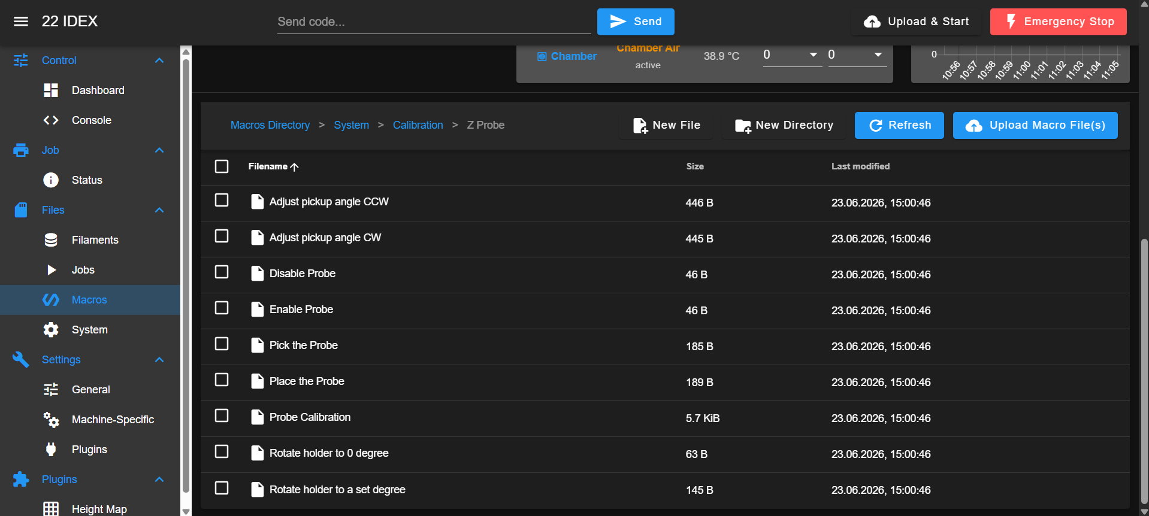
Task: Collapse the Control section chevron
Action: point(159,60)
